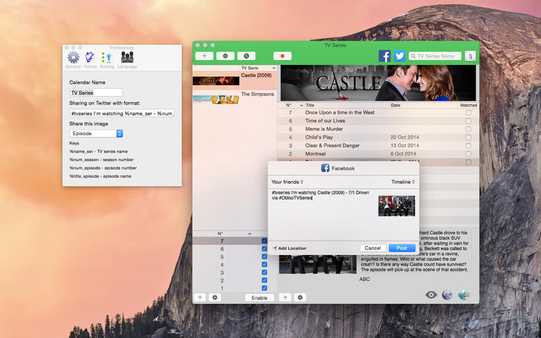Click the Twitter share icon in toolbar
Screen dimensions: 541x338
coord(400,56)
